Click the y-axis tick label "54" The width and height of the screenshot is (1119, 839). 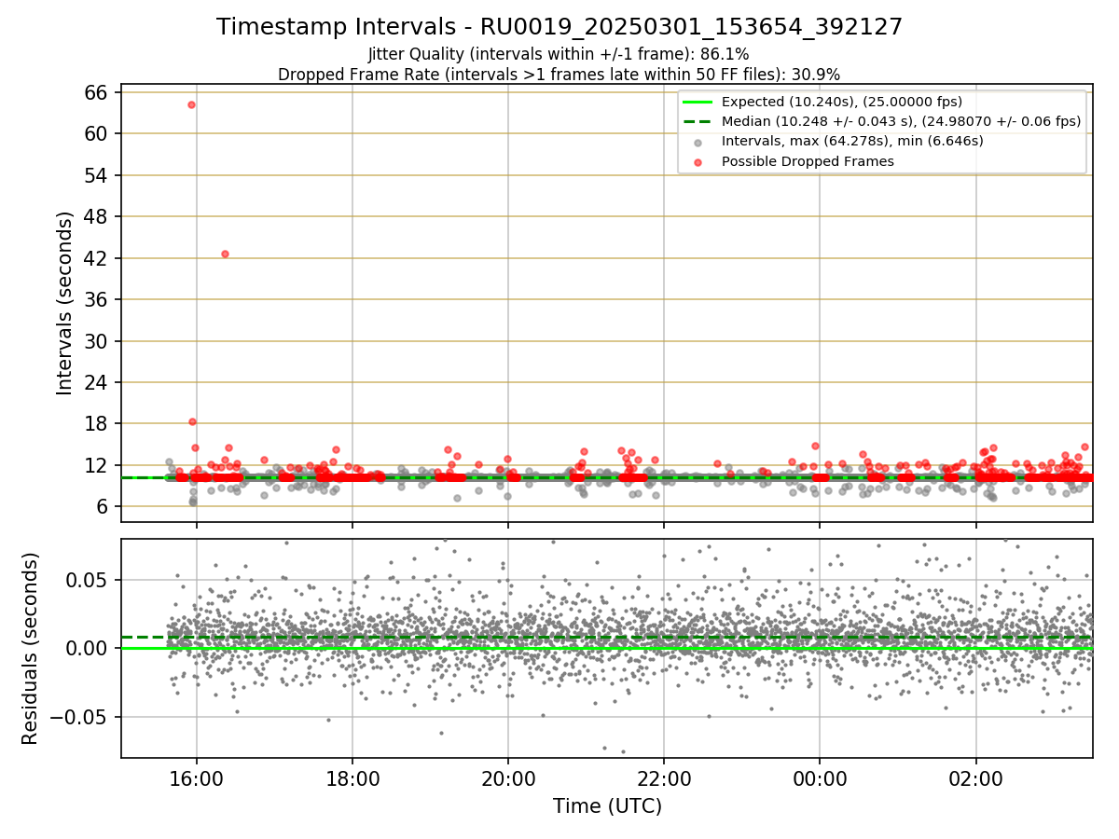97,175
